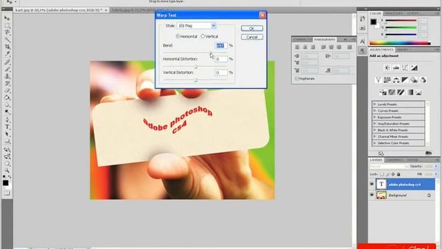Click the Horizontal Distortion slider handle
This screenshot has height=249, width=442.
pyautogui.click(x=195, y=66)
